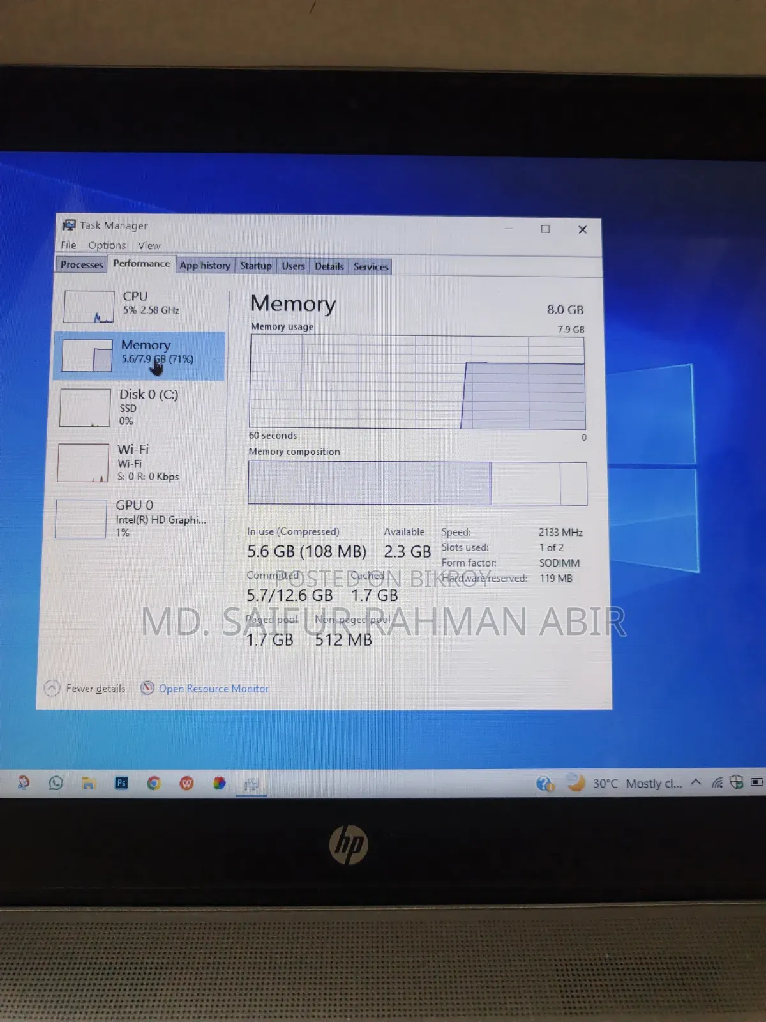The height and width of the screenshot is (1022, 766).
Task: Click the Task Manager title bar icon
Action: pyautogui.click(x=69, y=225)
